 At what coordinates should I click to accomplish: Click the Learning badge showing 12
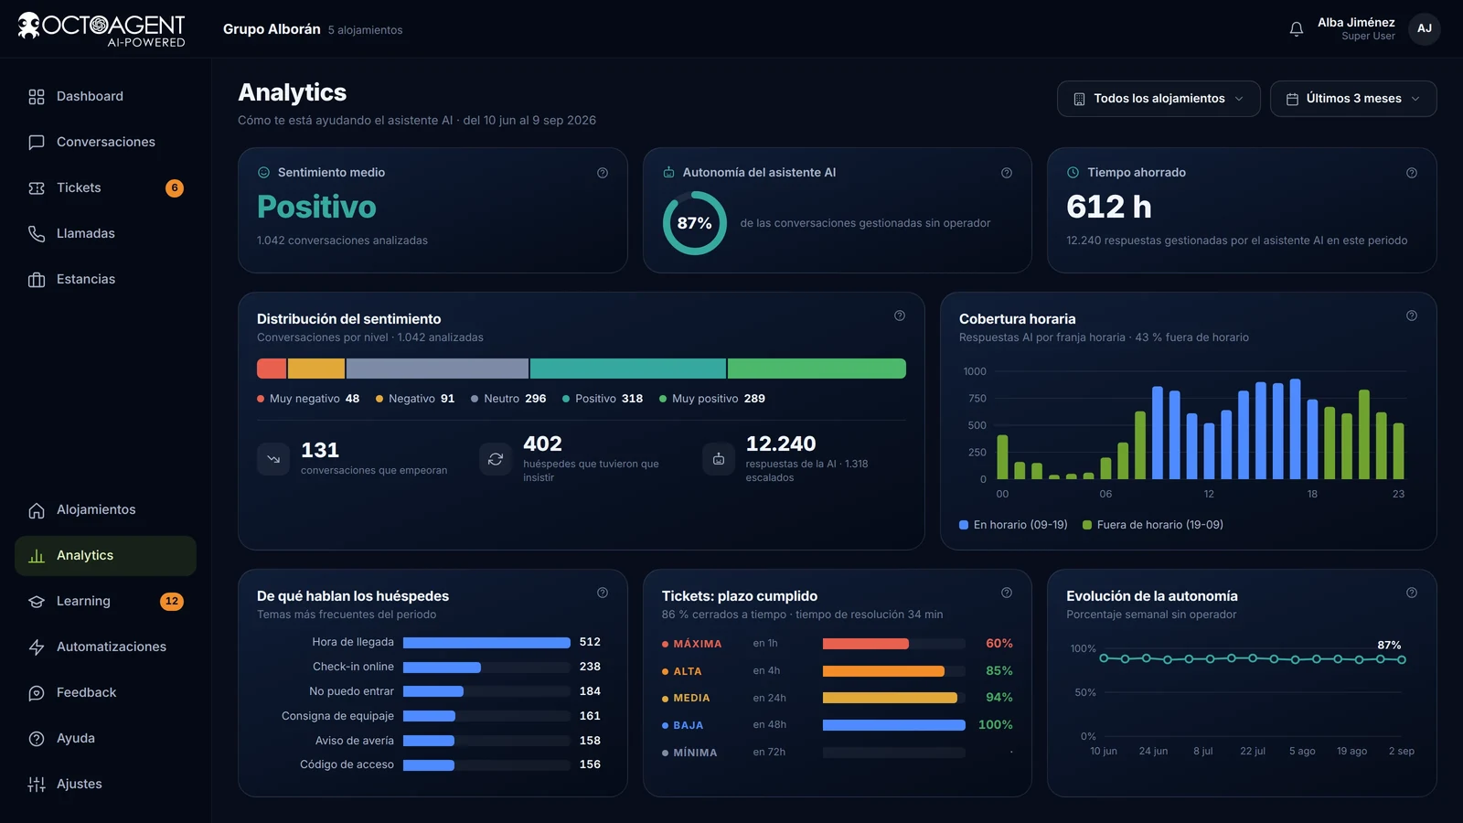(172, 602)
